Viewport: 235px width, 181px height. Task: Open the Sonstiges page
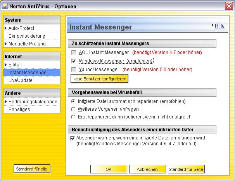click(19, 110)
